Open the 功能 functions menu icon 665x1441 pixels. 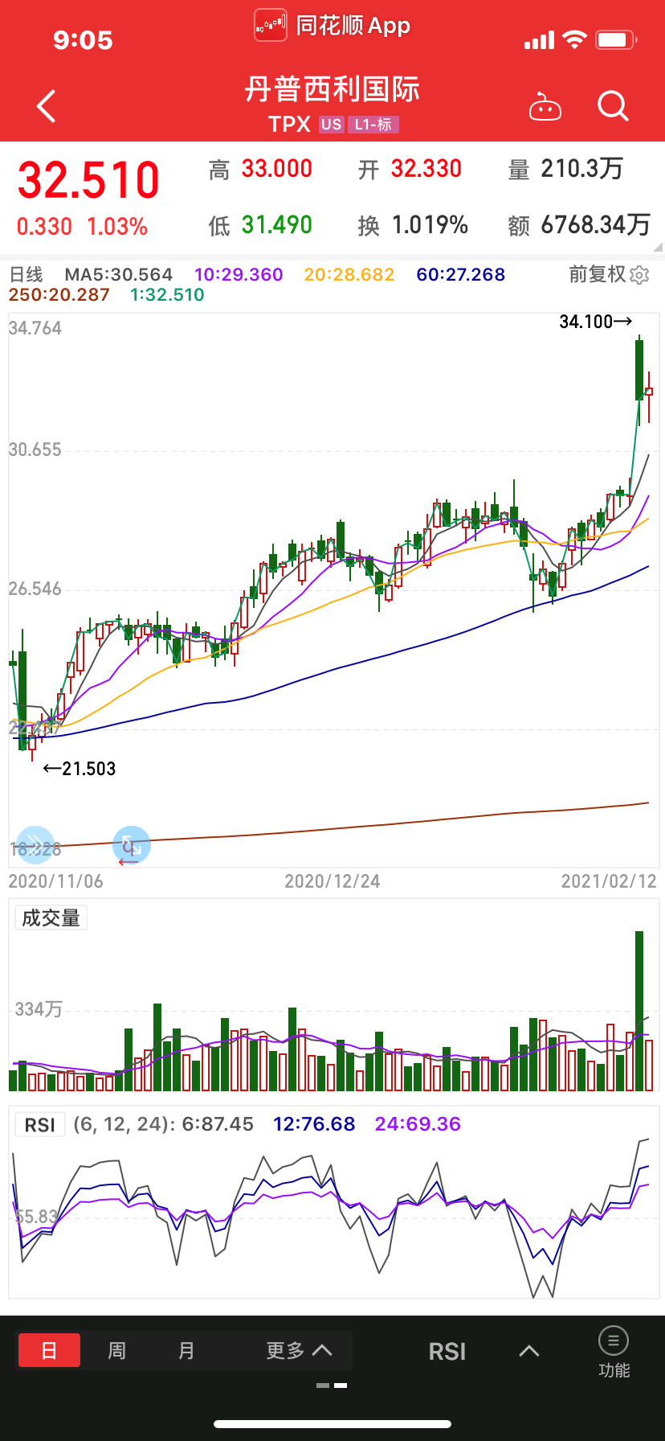click(x=614, y=1351)
